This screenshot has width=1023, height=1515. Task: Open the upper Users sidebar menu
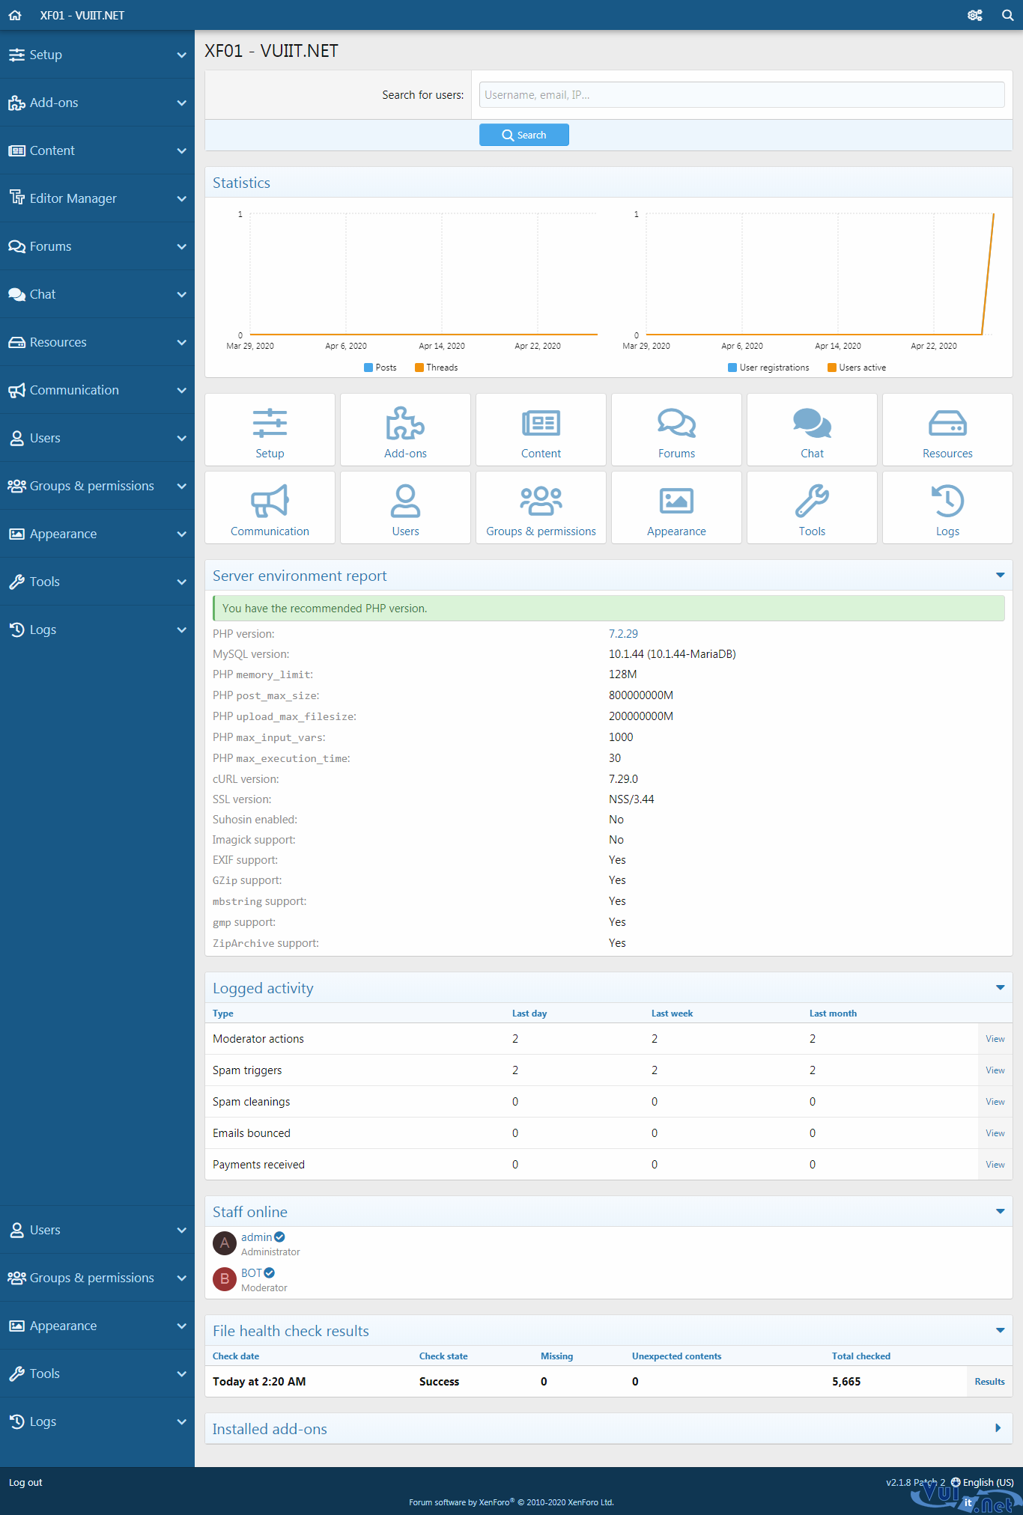click(x=97, y=438)
